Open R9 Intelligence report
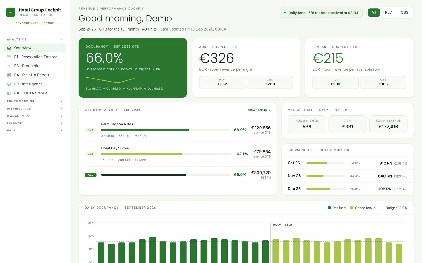The image size is (422, 263). pyautogui.click(x=35, y=84)
